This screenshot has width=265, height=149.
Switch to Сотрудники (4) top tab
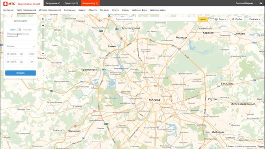point(53,3)
